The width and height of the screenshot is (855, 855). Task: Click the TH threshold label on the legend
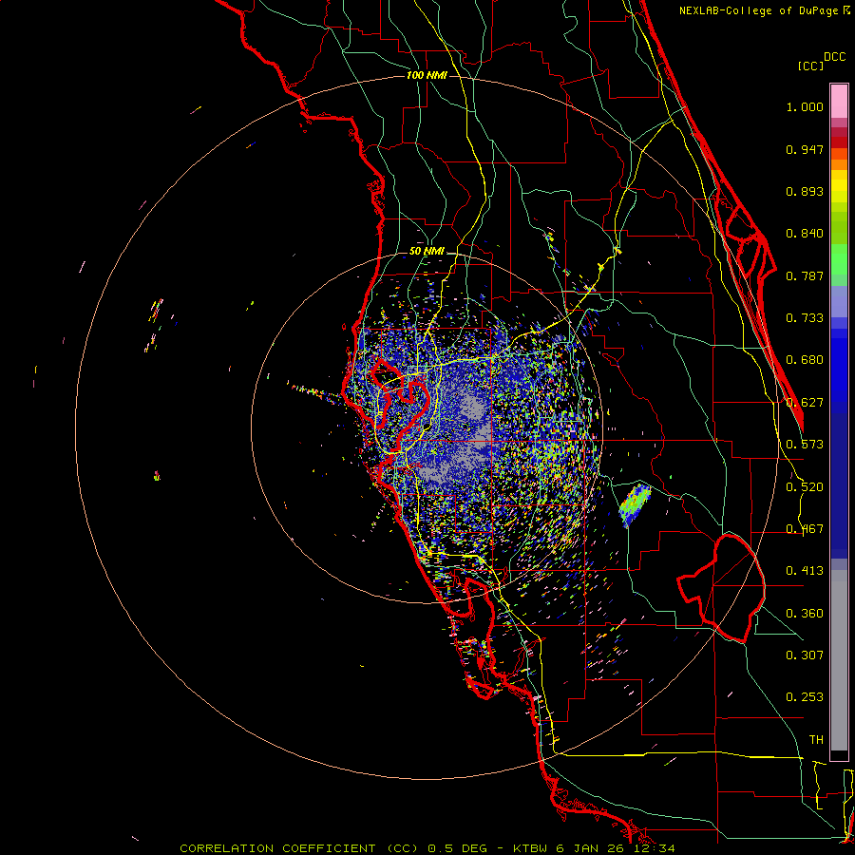tap(816, 740)
